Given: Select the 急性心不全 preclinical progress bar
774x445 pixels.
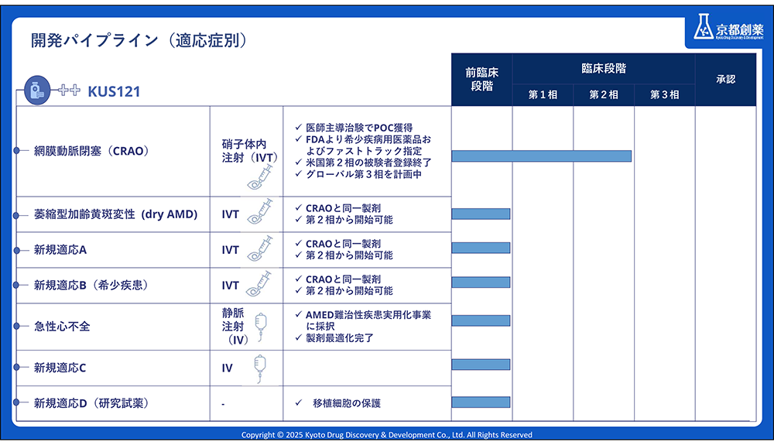Looking at the screenshot, I should click(481, 320).
